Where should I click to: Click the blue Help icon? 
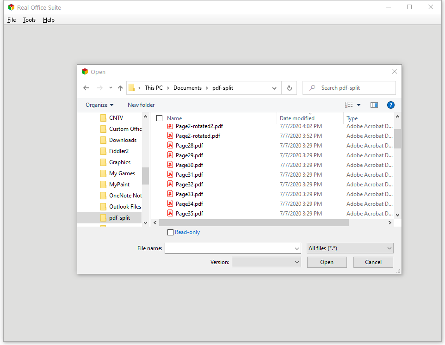point(390,105)
